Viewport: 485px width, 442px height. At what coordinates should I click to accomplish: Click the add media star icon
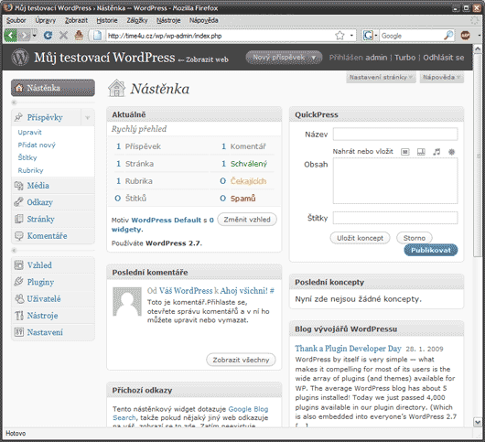pos(451,152)
